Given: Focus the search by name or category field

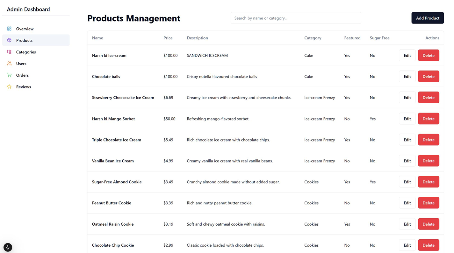Looking at the screenshot, I should [x=296, y=18].
